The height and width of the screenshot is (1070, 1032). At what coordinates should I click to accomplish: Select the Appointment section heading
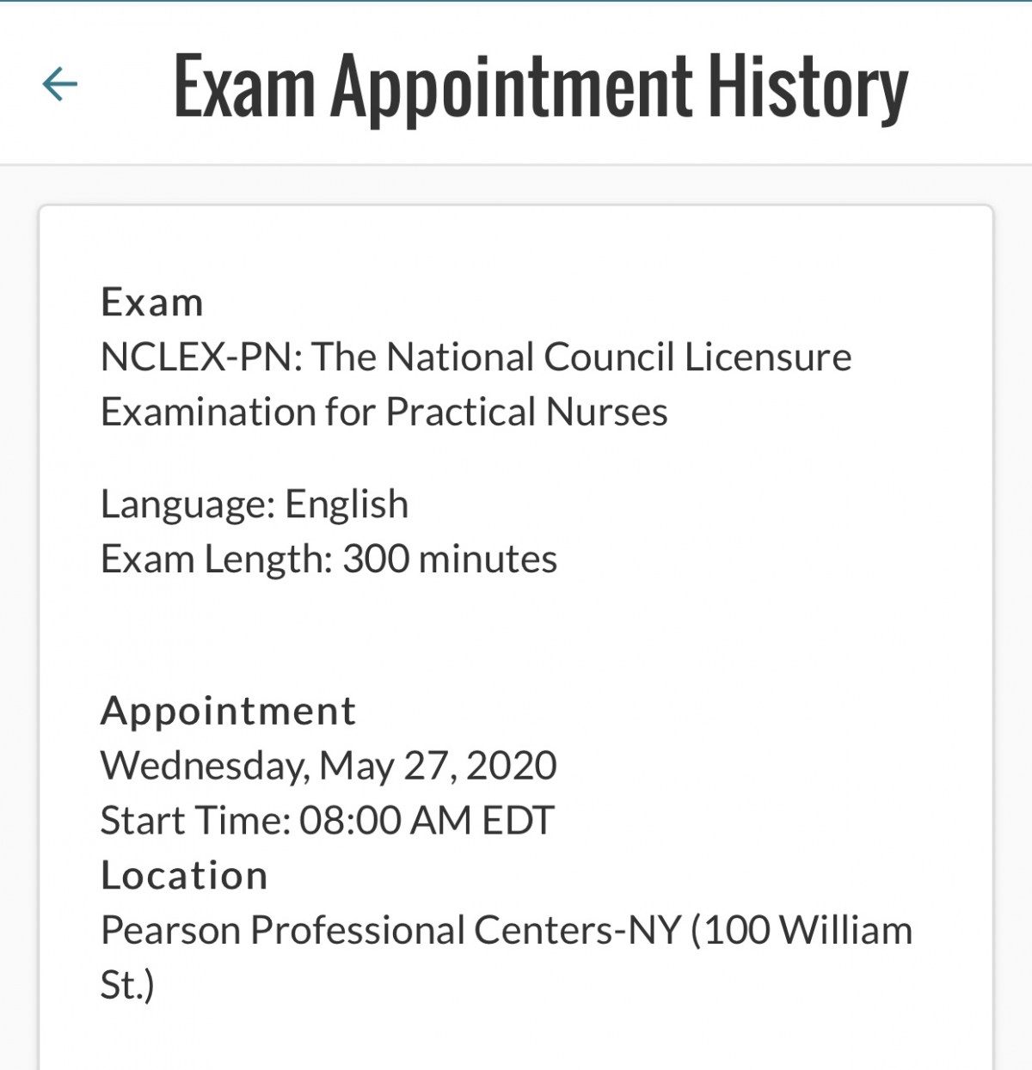[229, 712]
